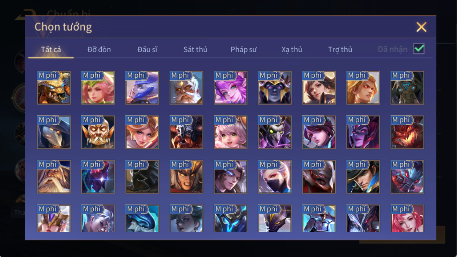Choose the blonde red-eyed male hero
This screenshot has height=257, width=457.
363,87
